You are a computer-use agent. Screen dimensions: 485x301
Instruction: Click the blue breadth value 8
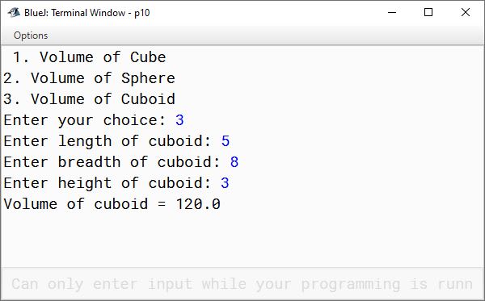234,162
